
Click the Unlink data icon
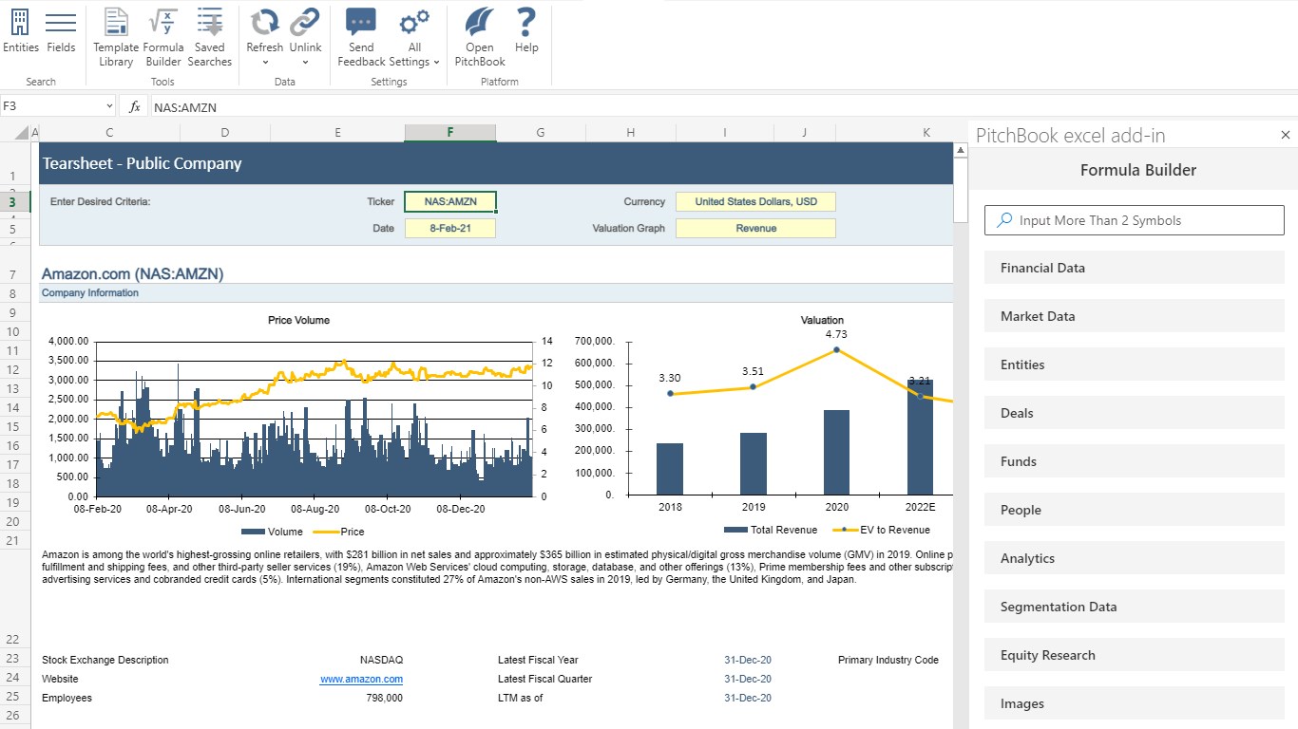(305, 23)
